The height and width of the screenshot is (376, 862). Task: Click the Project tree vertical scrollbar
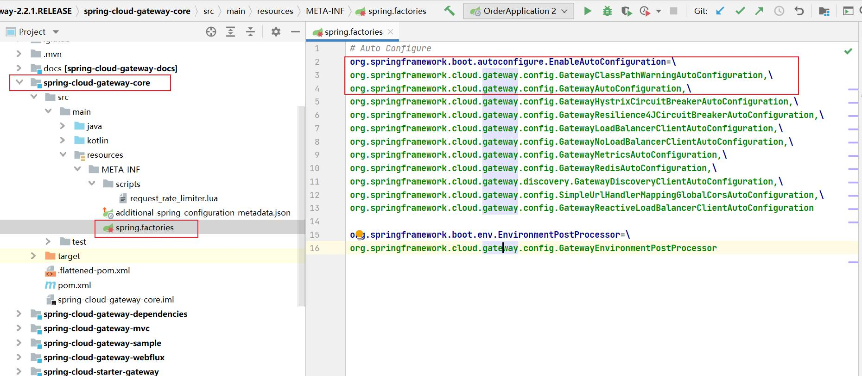click(302, 206)
